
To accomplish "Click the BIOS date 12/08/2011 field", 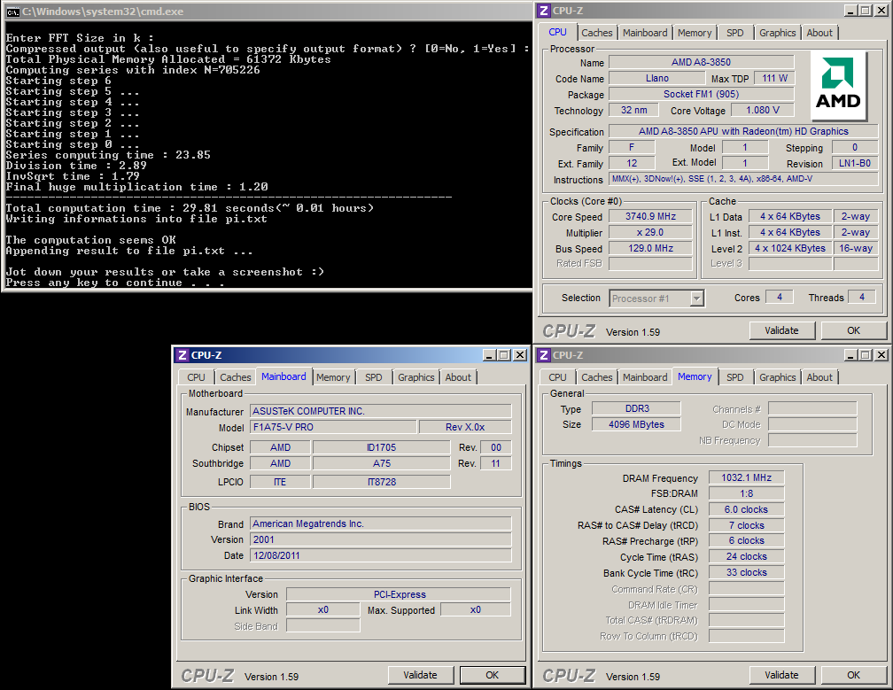I will [380, 555].
